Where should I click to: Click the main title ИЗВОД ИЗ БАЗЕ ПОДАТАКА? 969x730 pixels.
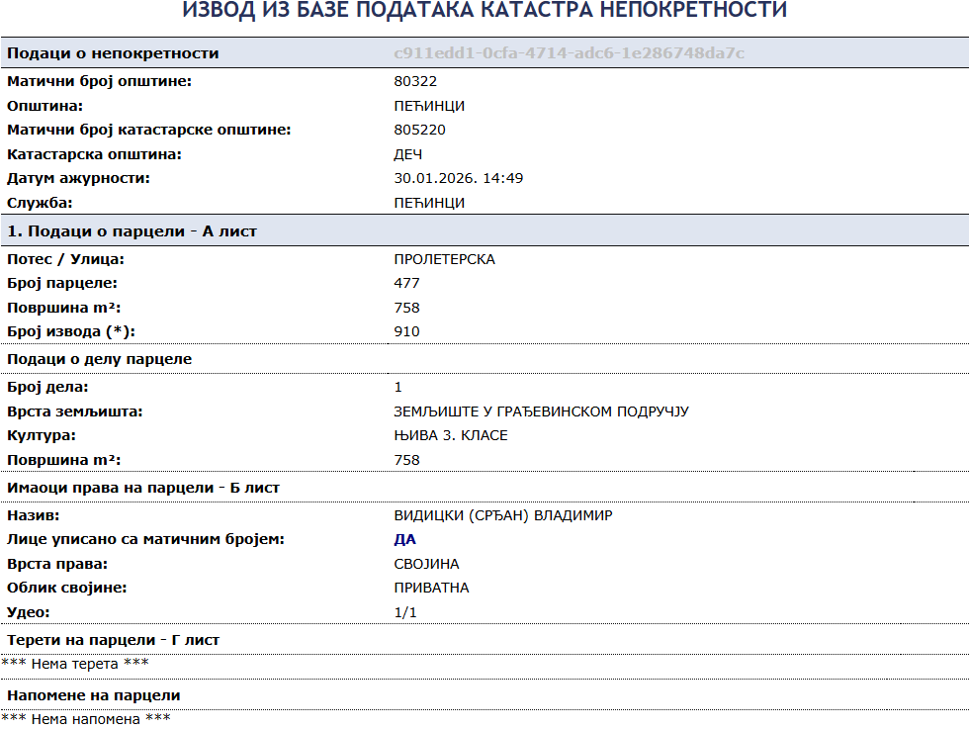pos(484,12)
